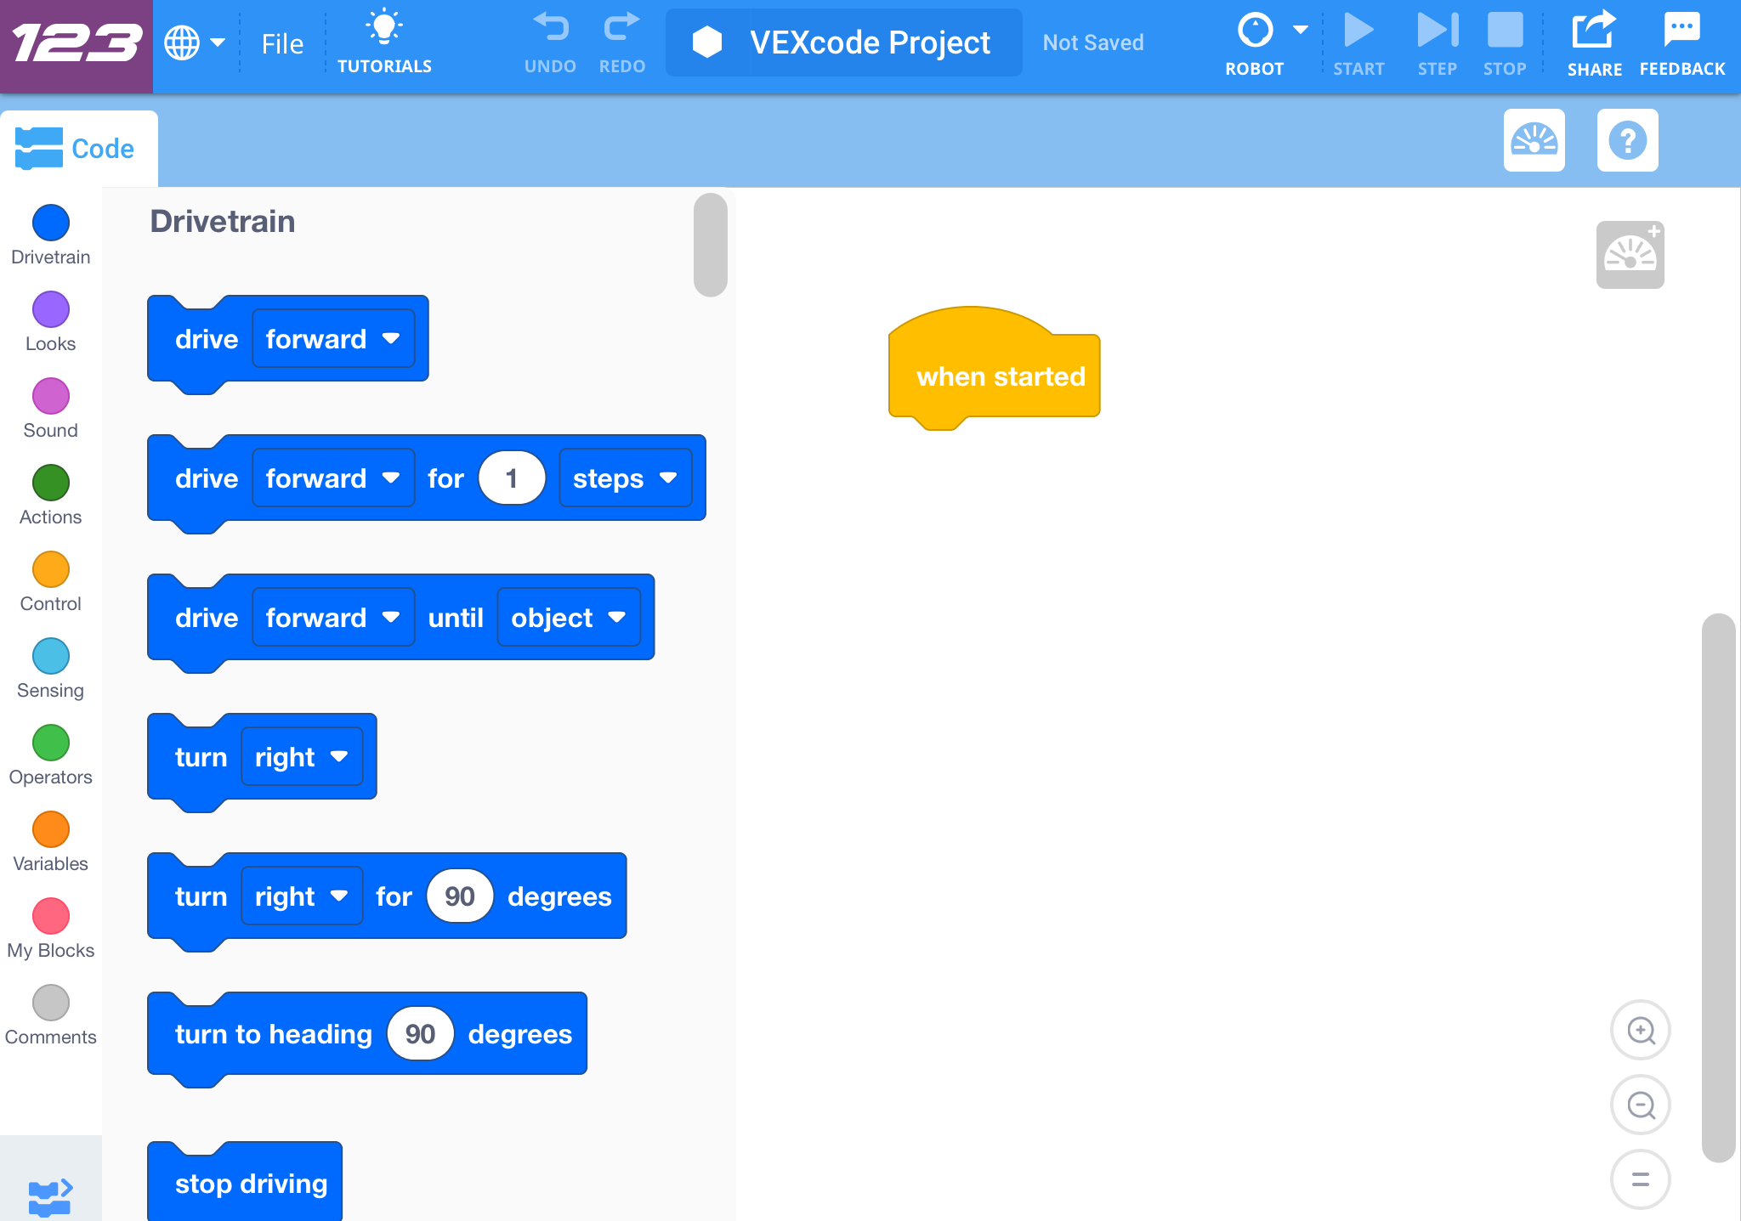
Task: Open the ROBOT selection dropdown arrow
Action: [1299, 28]
